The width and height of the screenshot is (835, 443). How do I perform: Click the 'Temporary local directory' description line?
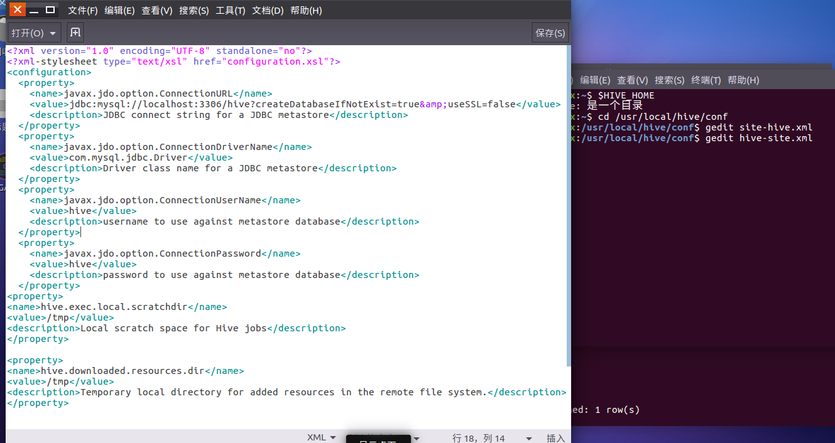(287, 392)
